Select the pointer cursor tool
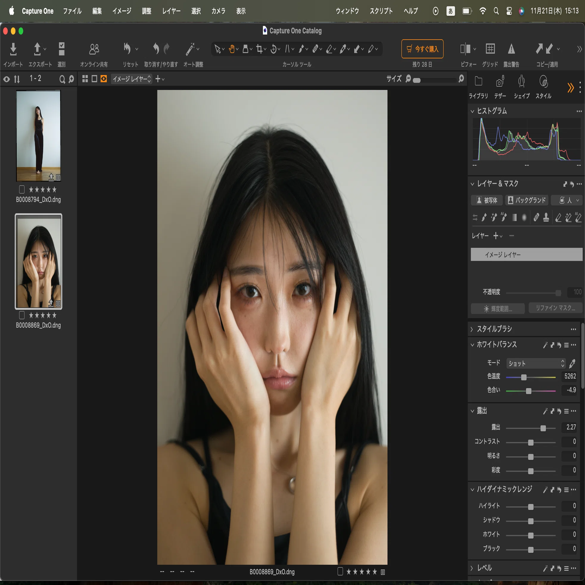This screenshot has height=585, width=585. click(x=217, y=49)
